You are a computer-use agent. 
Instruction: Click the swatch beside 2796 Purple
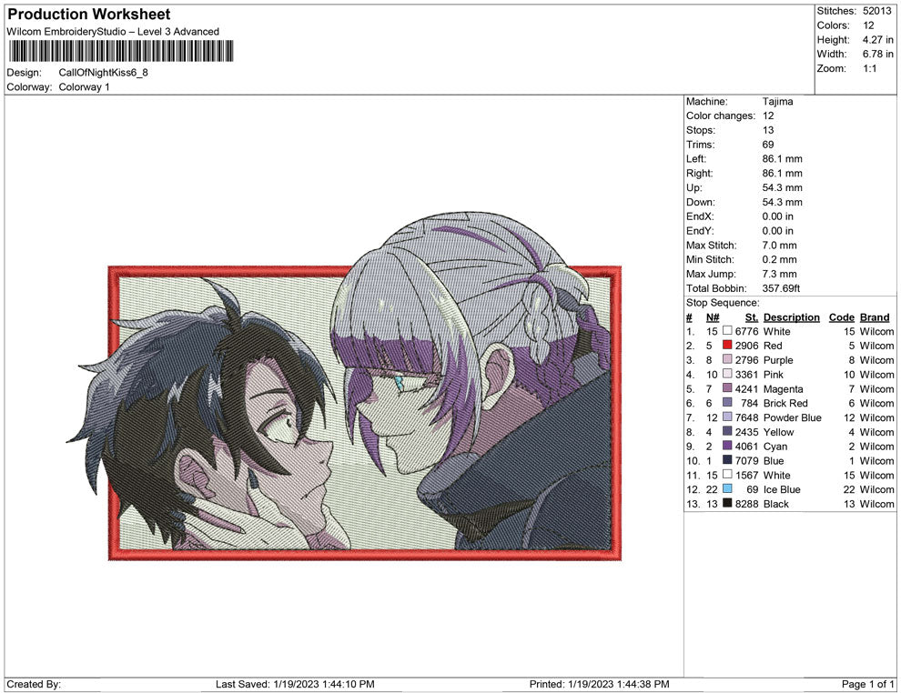[x=727, y=359]
